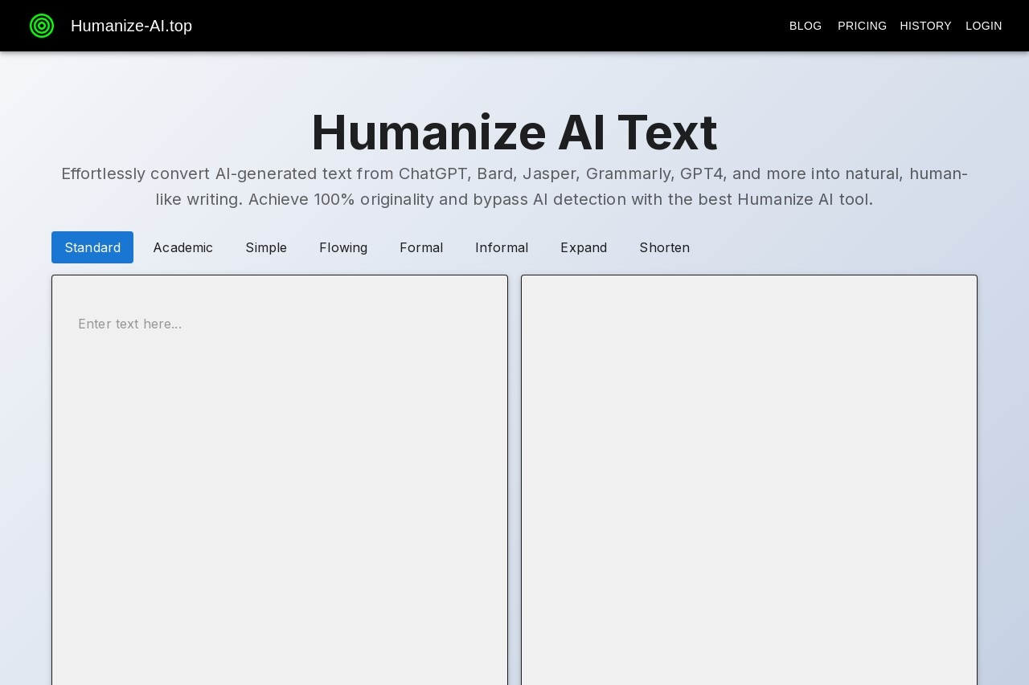Click the empty output panel on the right
Screen dimensions: 1029x685
coord(749,480)
